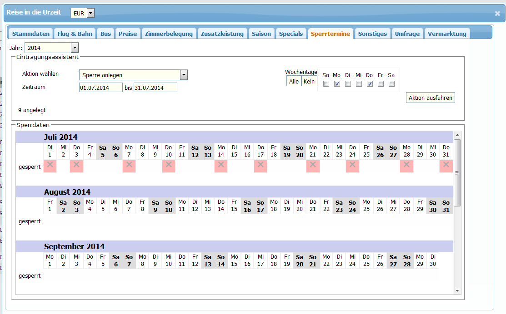This screenshot has width=506, height=314.
Task: Click the Zeitraum start date field
Action: pyautogui.click(x=101, y=88)
